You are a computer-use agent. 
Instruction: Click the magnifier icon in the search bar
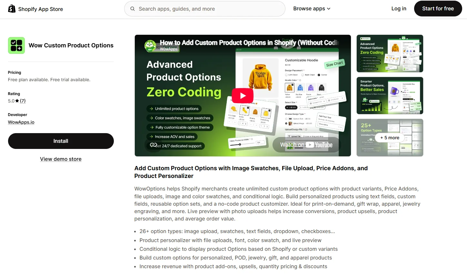pyautogui.click(x=133, y=9)
